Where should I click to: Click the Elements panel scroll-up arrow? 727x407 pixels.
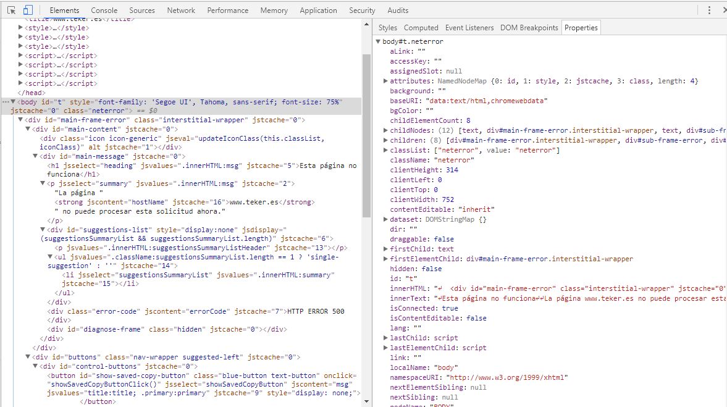tap(366, 23)
